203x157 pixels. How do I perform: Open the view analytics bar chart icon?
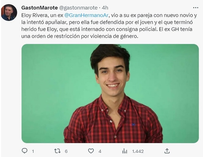[125, 151]
